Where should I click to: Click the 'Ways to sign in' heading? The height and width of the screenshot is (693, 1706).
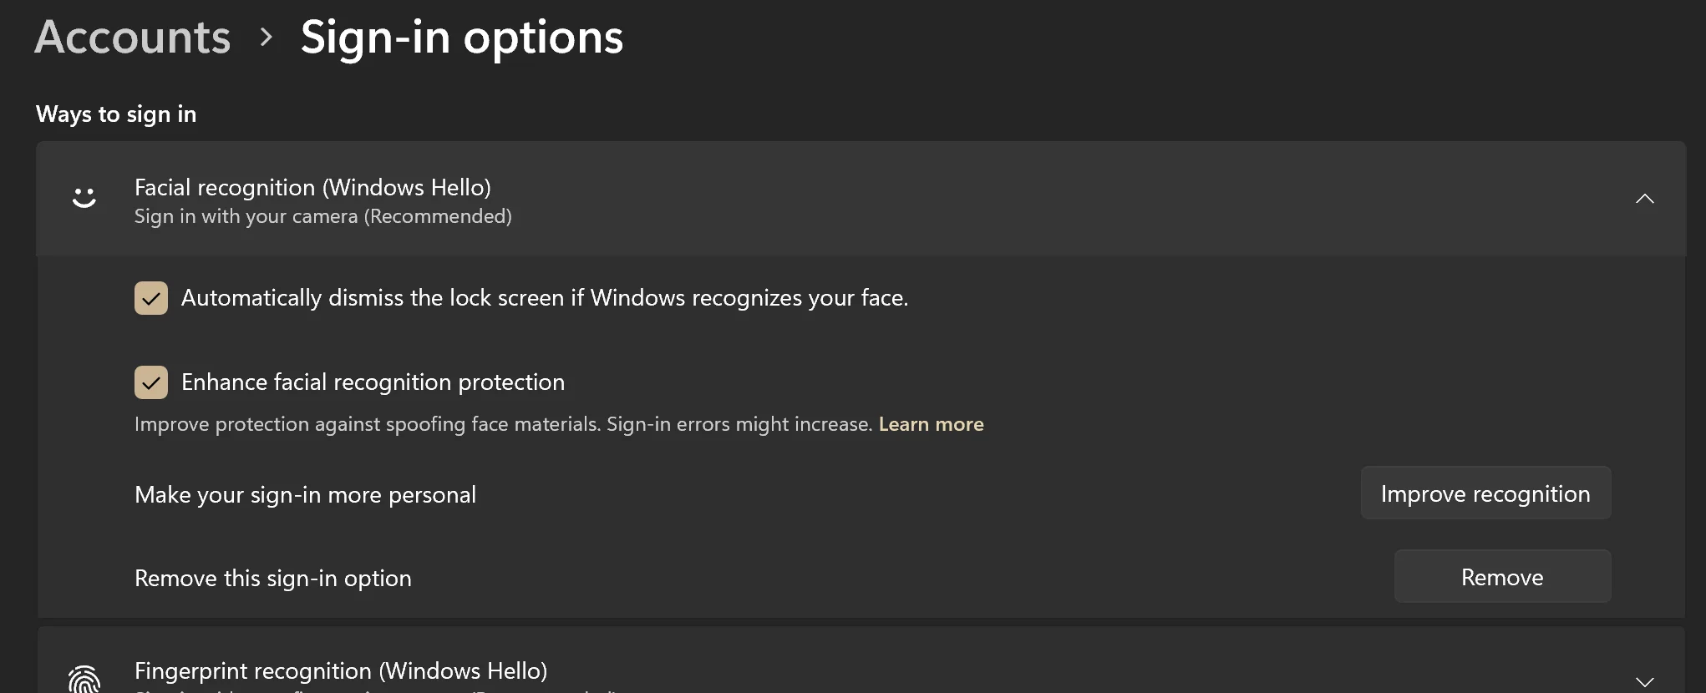pyautogui.click(x=116, y=114)
